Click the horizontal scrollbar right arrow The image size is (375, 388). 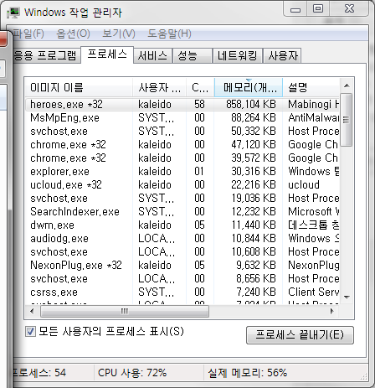click(332, 311)
